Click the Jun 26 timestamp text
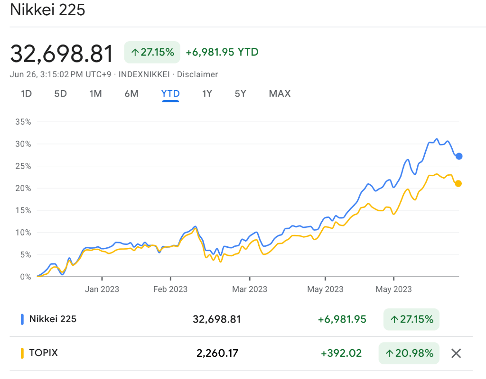The image size is (486, 379). tap(60, 74)
